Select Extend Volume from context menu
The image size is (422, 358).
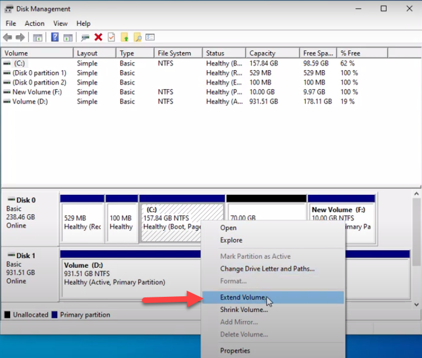pos(243,297)
